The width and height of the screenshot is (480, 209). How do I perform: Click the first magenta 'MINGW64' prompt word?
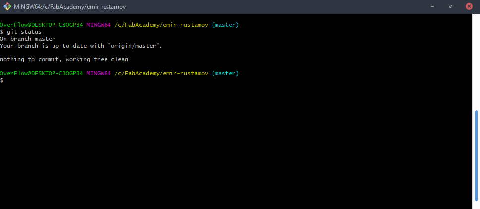click(x=99, y=25)
